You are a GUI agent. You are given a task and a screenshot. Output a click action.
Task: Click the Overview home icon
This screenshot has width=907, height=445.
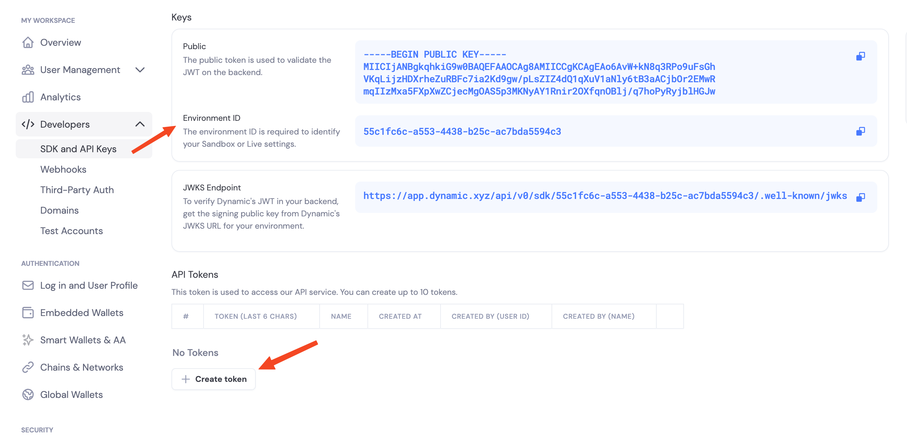(x=28, y=43)
